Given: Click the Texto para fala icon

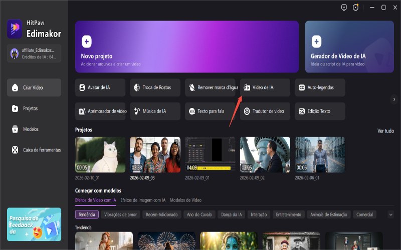Looking at the screenshot, I should (192, 111).
